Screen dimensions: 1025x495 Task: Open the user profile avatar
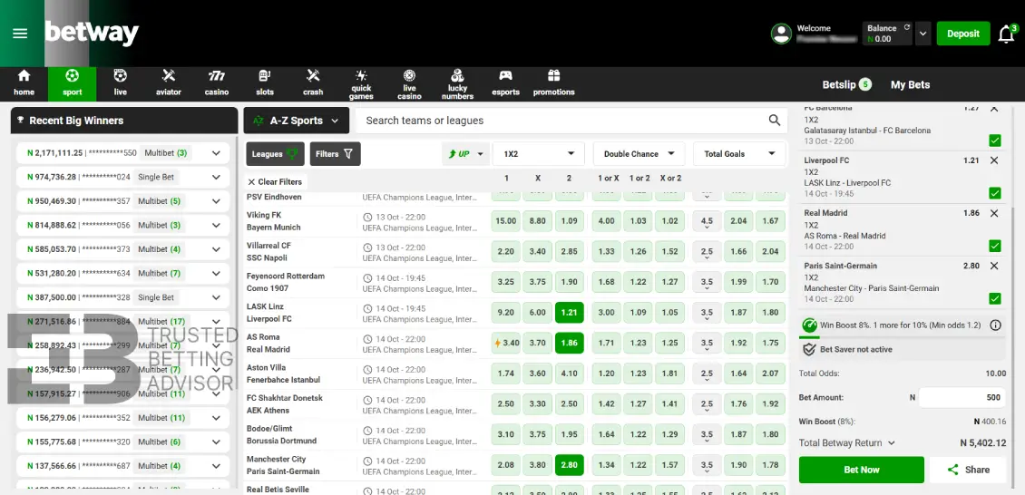(x=781, y=34)
